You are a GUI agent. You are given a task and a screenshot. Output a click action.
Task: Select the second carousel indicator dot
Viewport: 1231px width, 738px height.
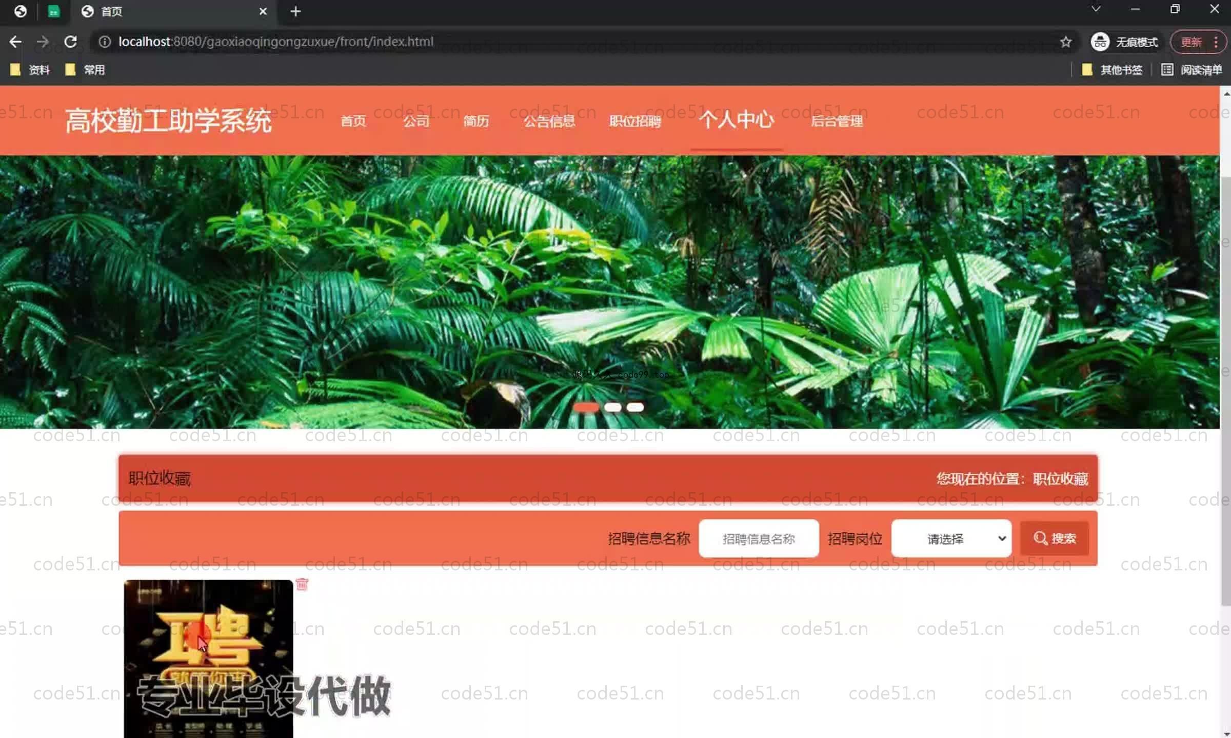pyautogui.click(x=613, y=407)
